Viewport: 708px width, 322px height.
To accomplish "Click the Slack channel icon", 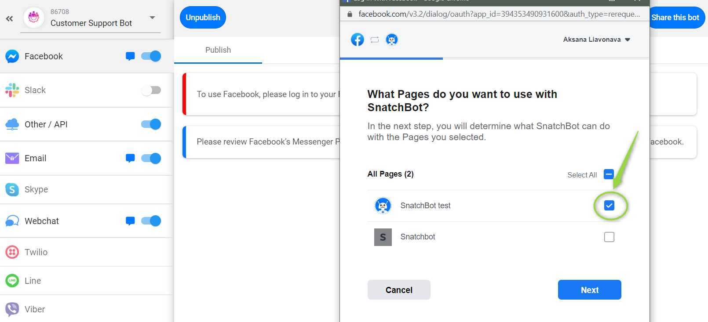I will (x=12, y=90).
